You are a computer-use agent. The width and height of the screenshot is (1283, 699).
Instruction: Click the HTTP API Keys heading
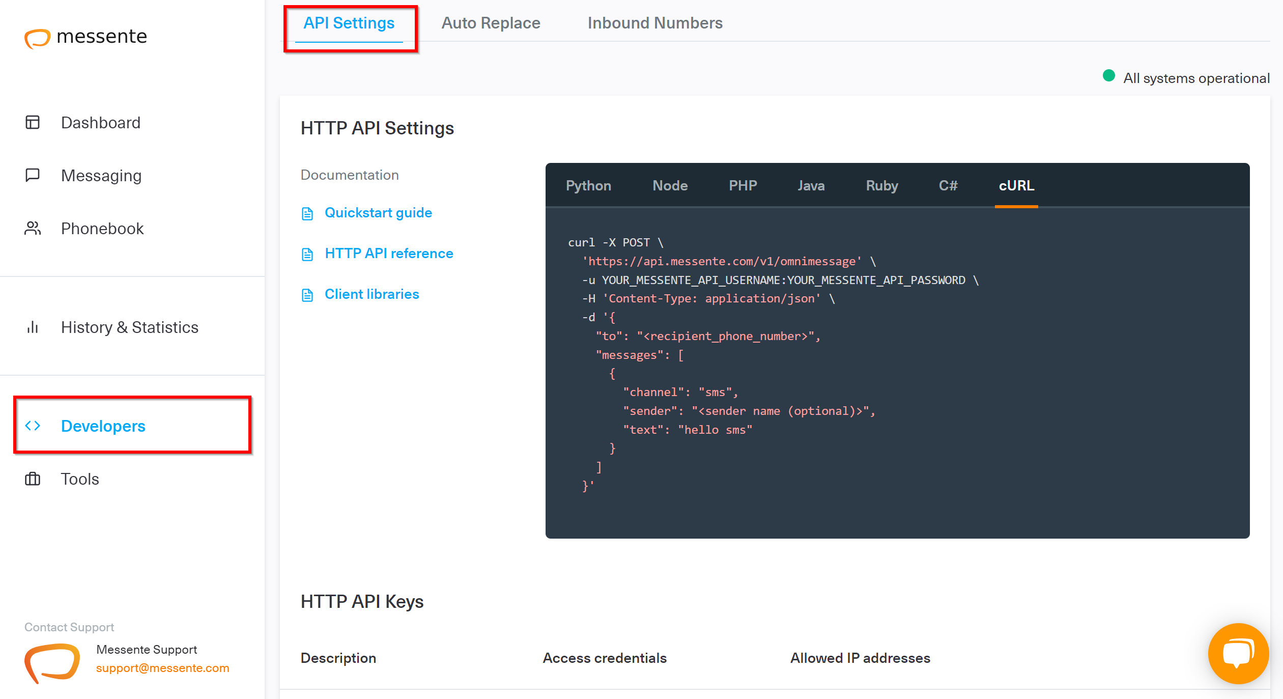coord(362,602)
